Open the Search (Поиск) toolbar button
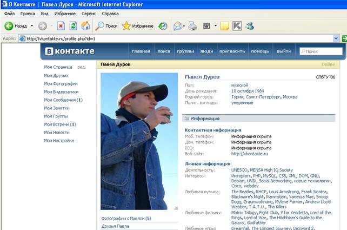Screen dimensions: 347x230 106,25
